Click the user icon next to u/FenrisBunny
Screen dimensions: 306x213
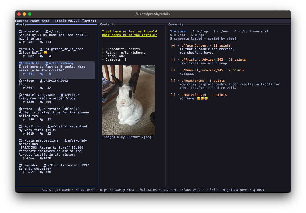(x=47, y=63)
